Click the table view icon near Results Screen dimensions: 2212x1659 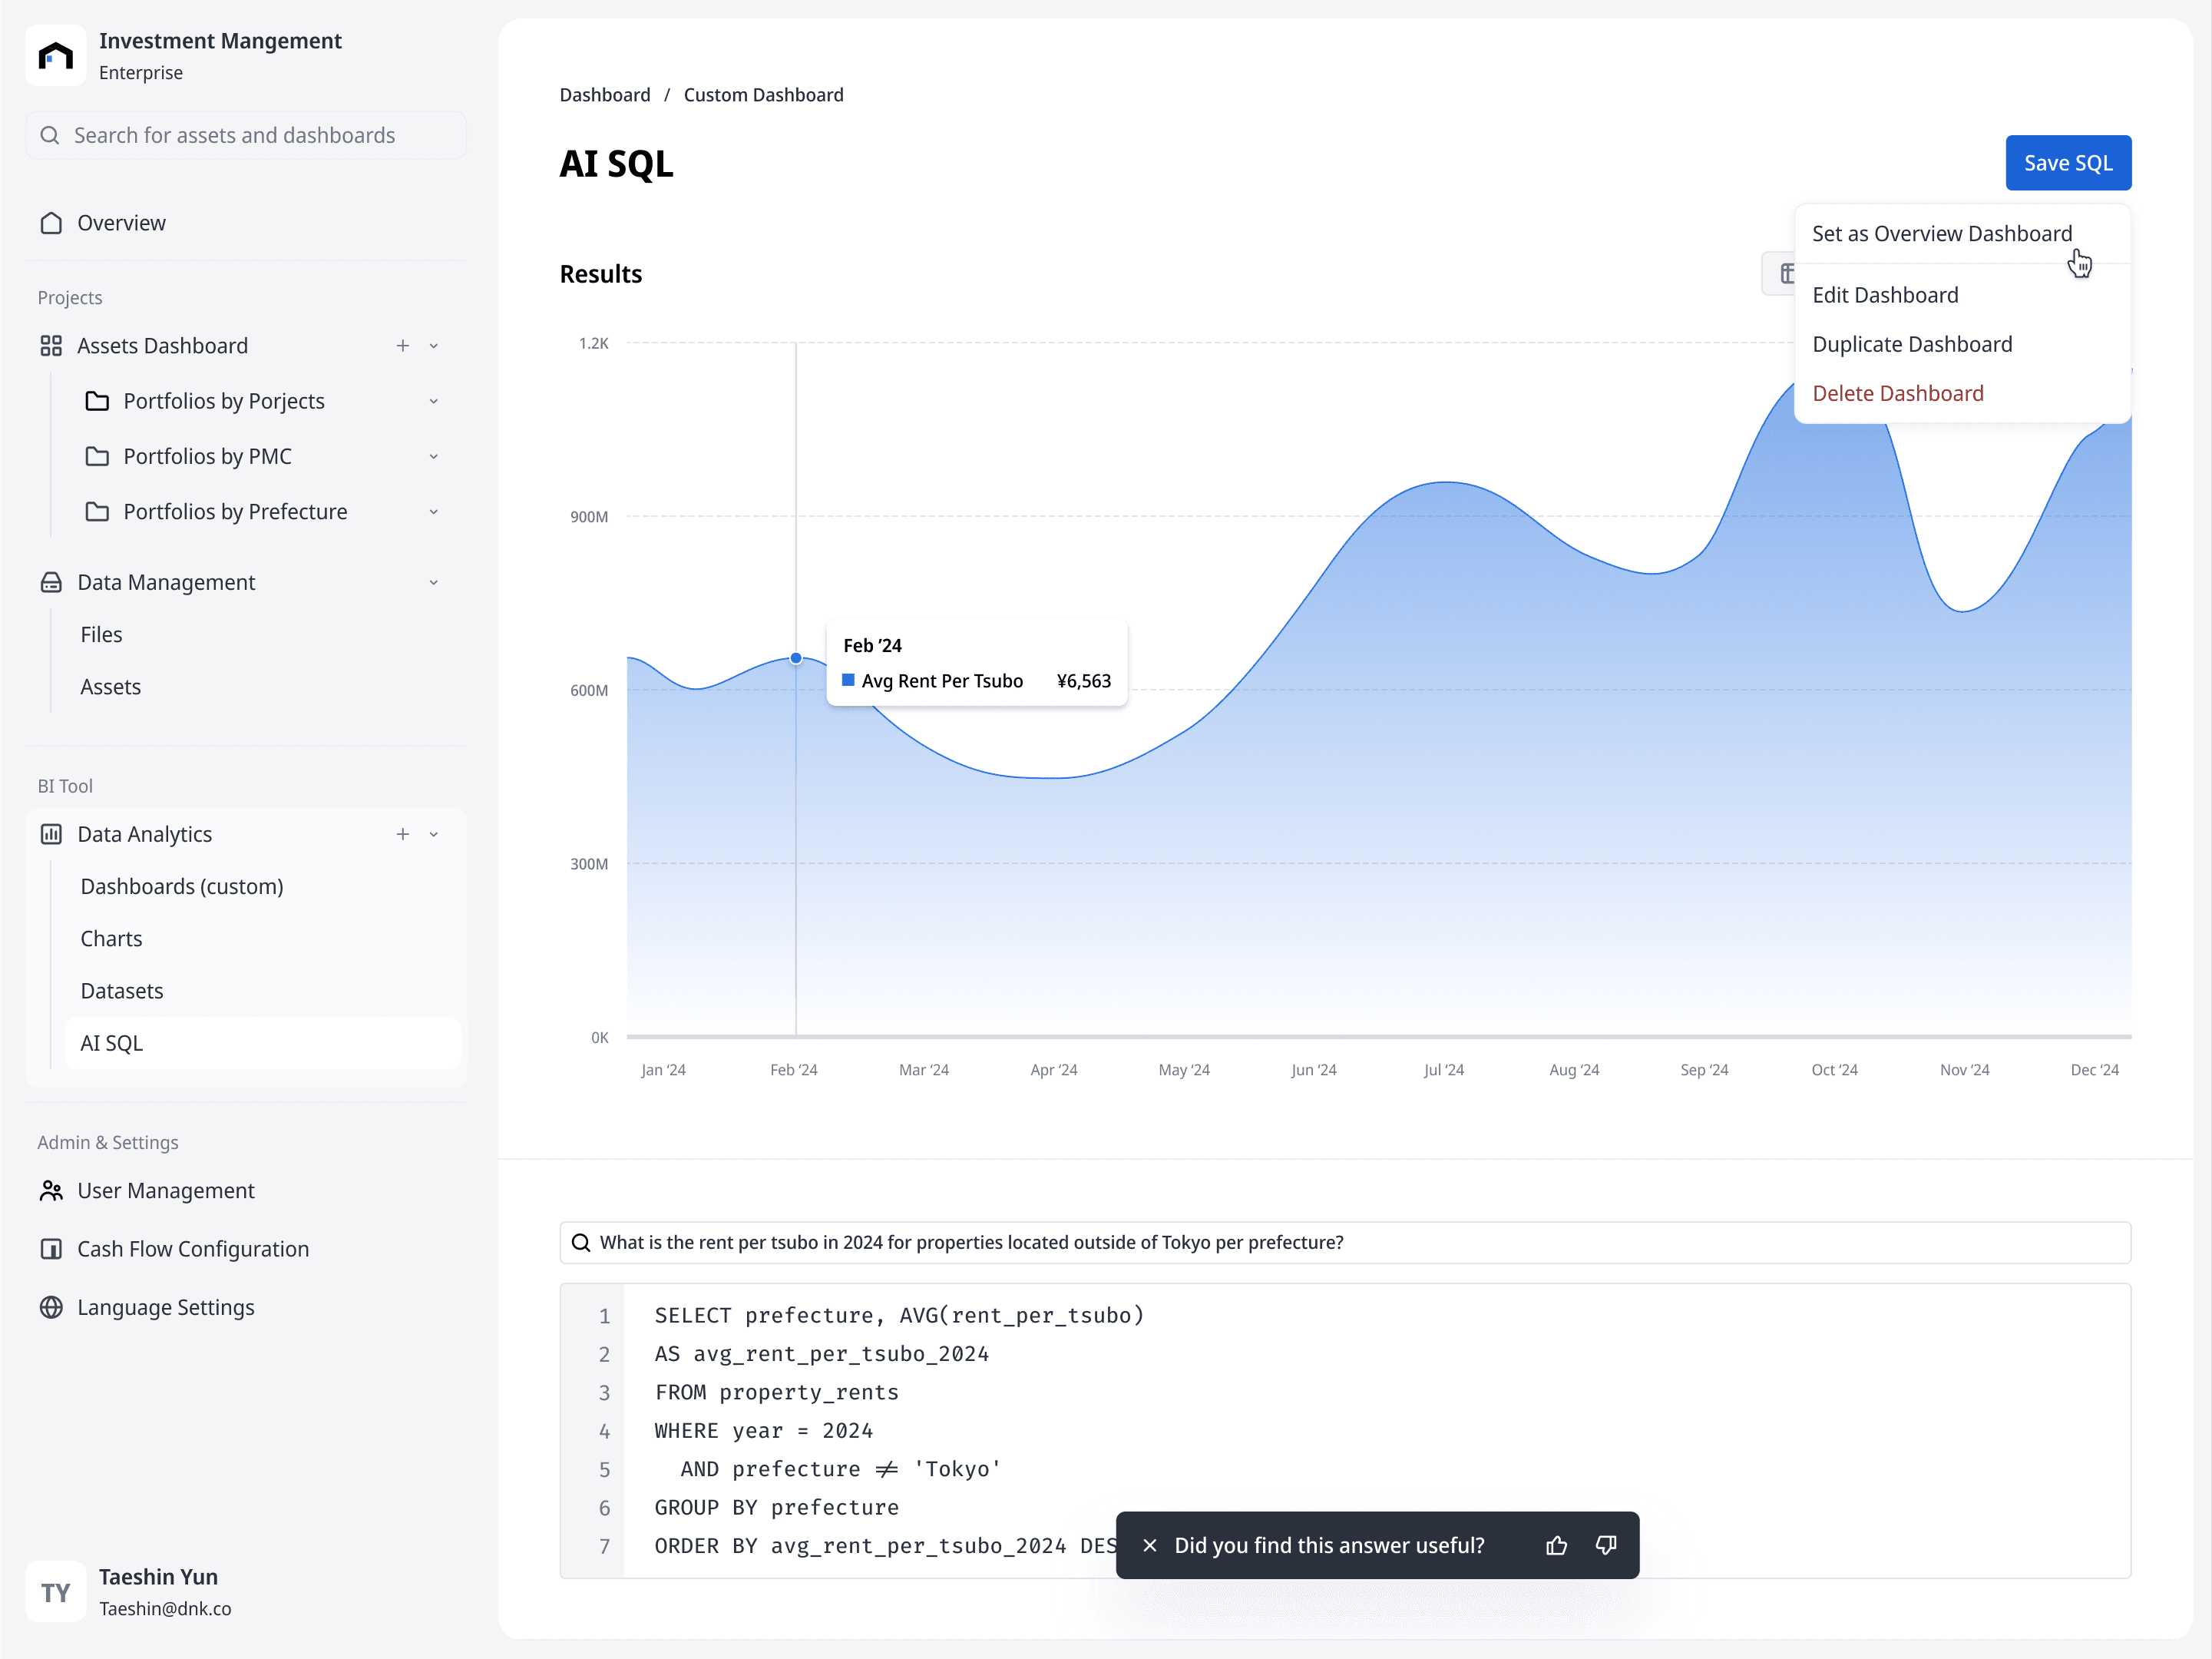click(1785, 274)
